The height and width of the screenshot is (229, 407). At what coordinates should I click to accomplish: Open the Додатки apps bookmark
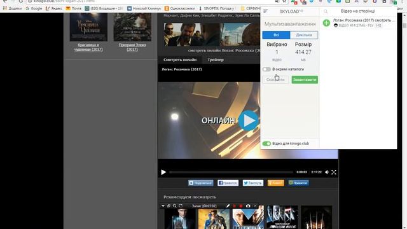(12, 8)
